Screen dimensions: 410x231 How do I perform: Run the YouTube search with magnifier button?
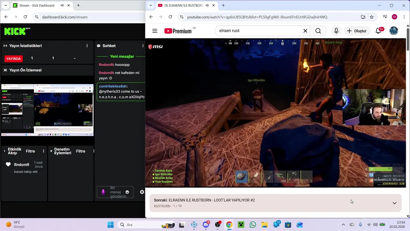(318, 31)
